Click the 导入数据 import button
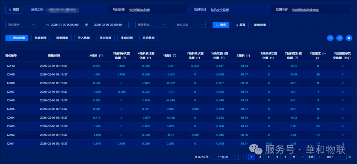 [84, 38]
